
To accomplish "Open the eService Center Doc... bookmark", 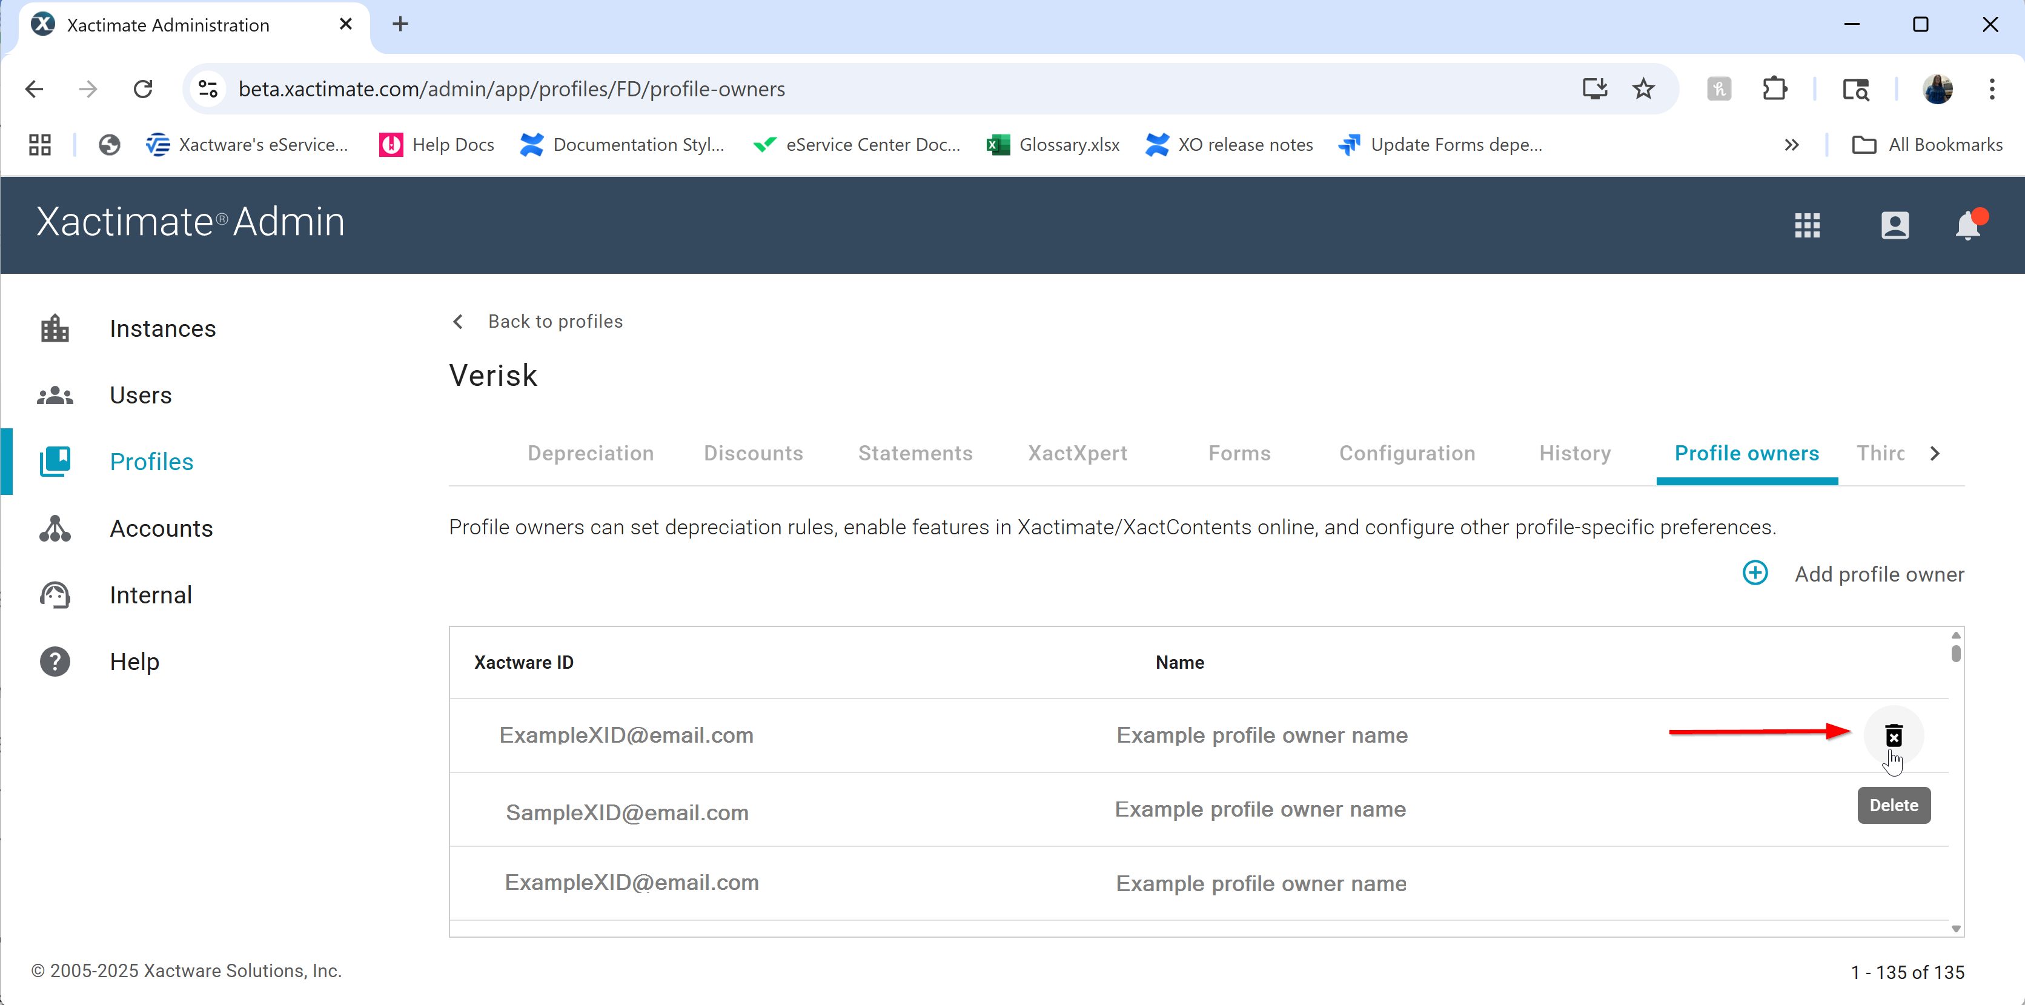I will click(x=857, y=145).
